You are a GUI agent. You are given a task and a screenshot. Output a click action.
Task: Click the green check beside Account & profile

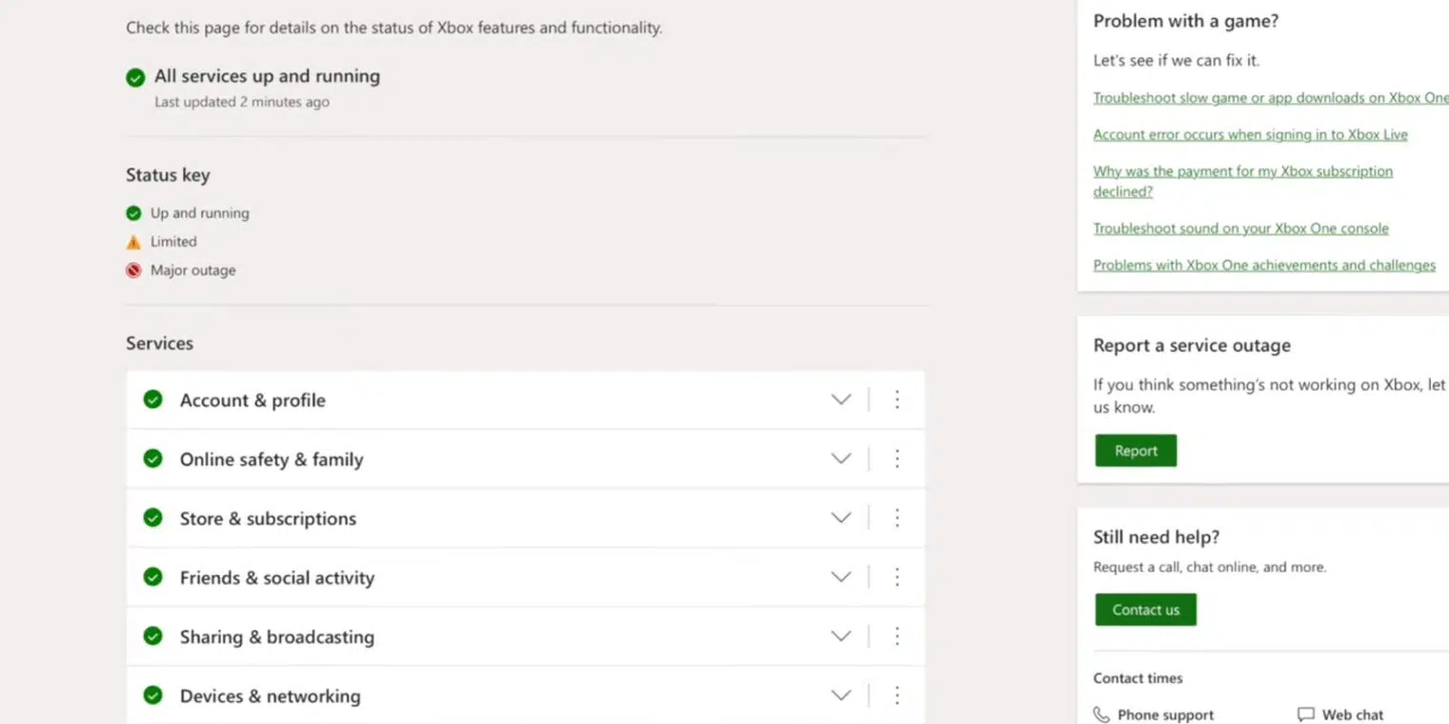tap(152, 399)
